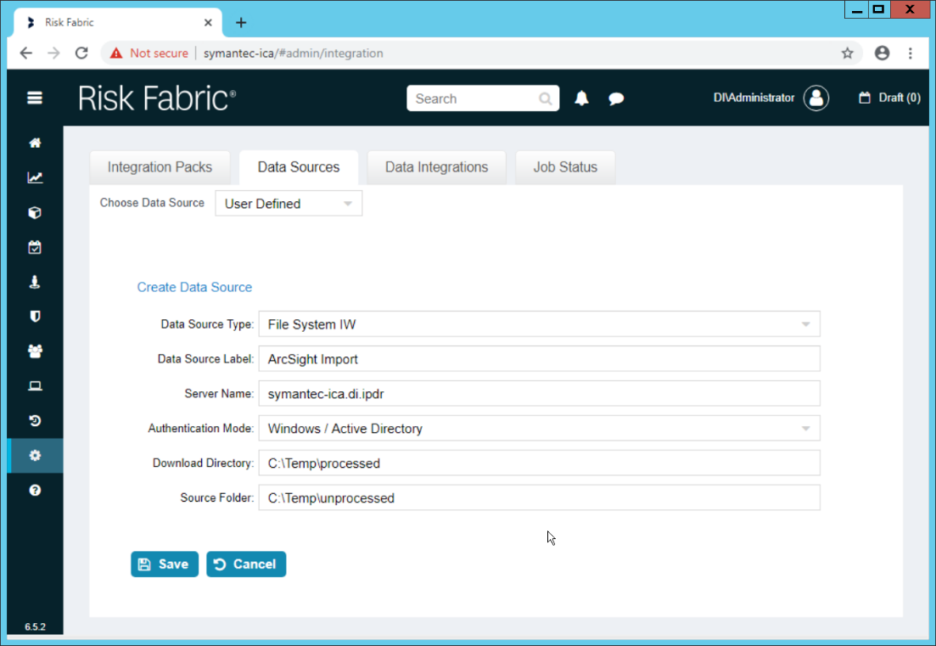936x646 pixels.
Task: Open the Data Source Type dropdown
Action: point(539,324)
